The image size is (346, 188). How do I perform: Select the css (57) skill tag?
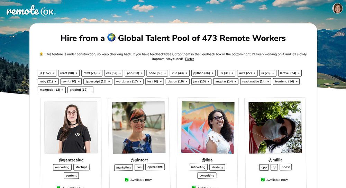113,73
